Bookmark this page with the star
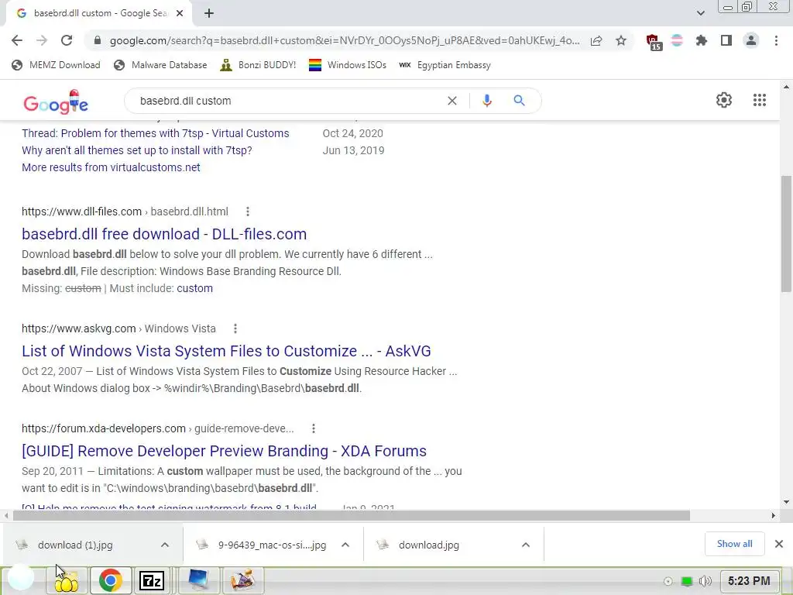Image resolution: width=793 pixels, height=595 pixels. 621,40
